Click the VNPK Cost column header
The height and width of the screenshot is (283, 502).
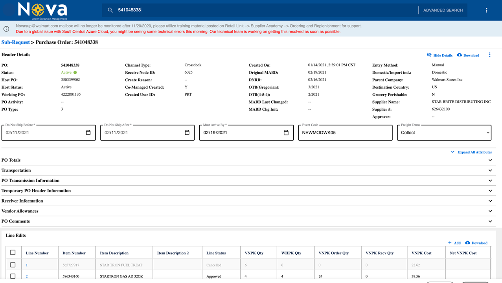[x=421, y=253]
